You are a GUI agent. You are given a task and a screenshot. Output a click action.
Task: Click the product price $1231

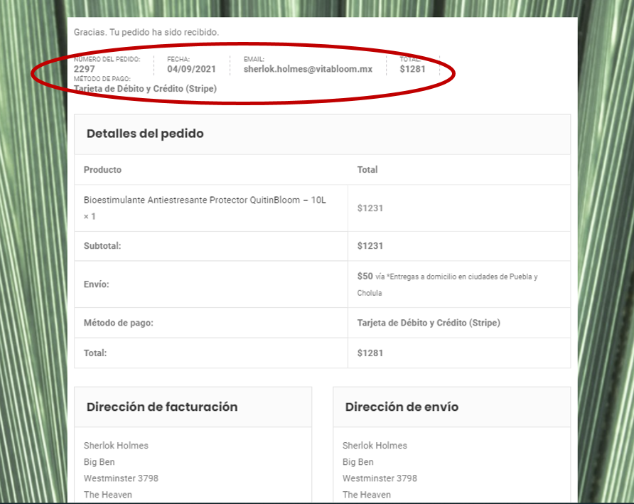(x=370, y=208)
